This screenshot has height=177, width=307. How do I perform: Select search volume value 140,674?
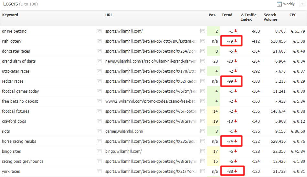coord(278,111)
